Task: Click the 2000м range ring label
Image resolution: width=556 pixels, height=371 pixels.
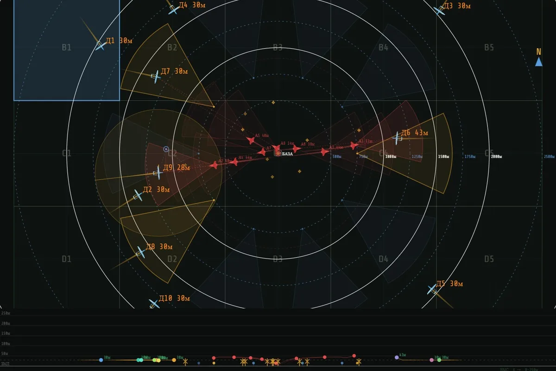Action: 496,157
